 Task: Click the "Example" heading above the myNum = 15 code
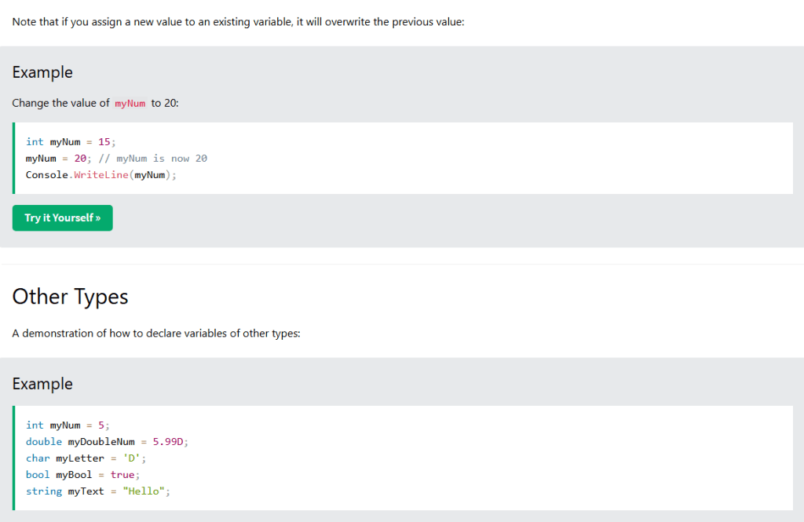point(42,72)
